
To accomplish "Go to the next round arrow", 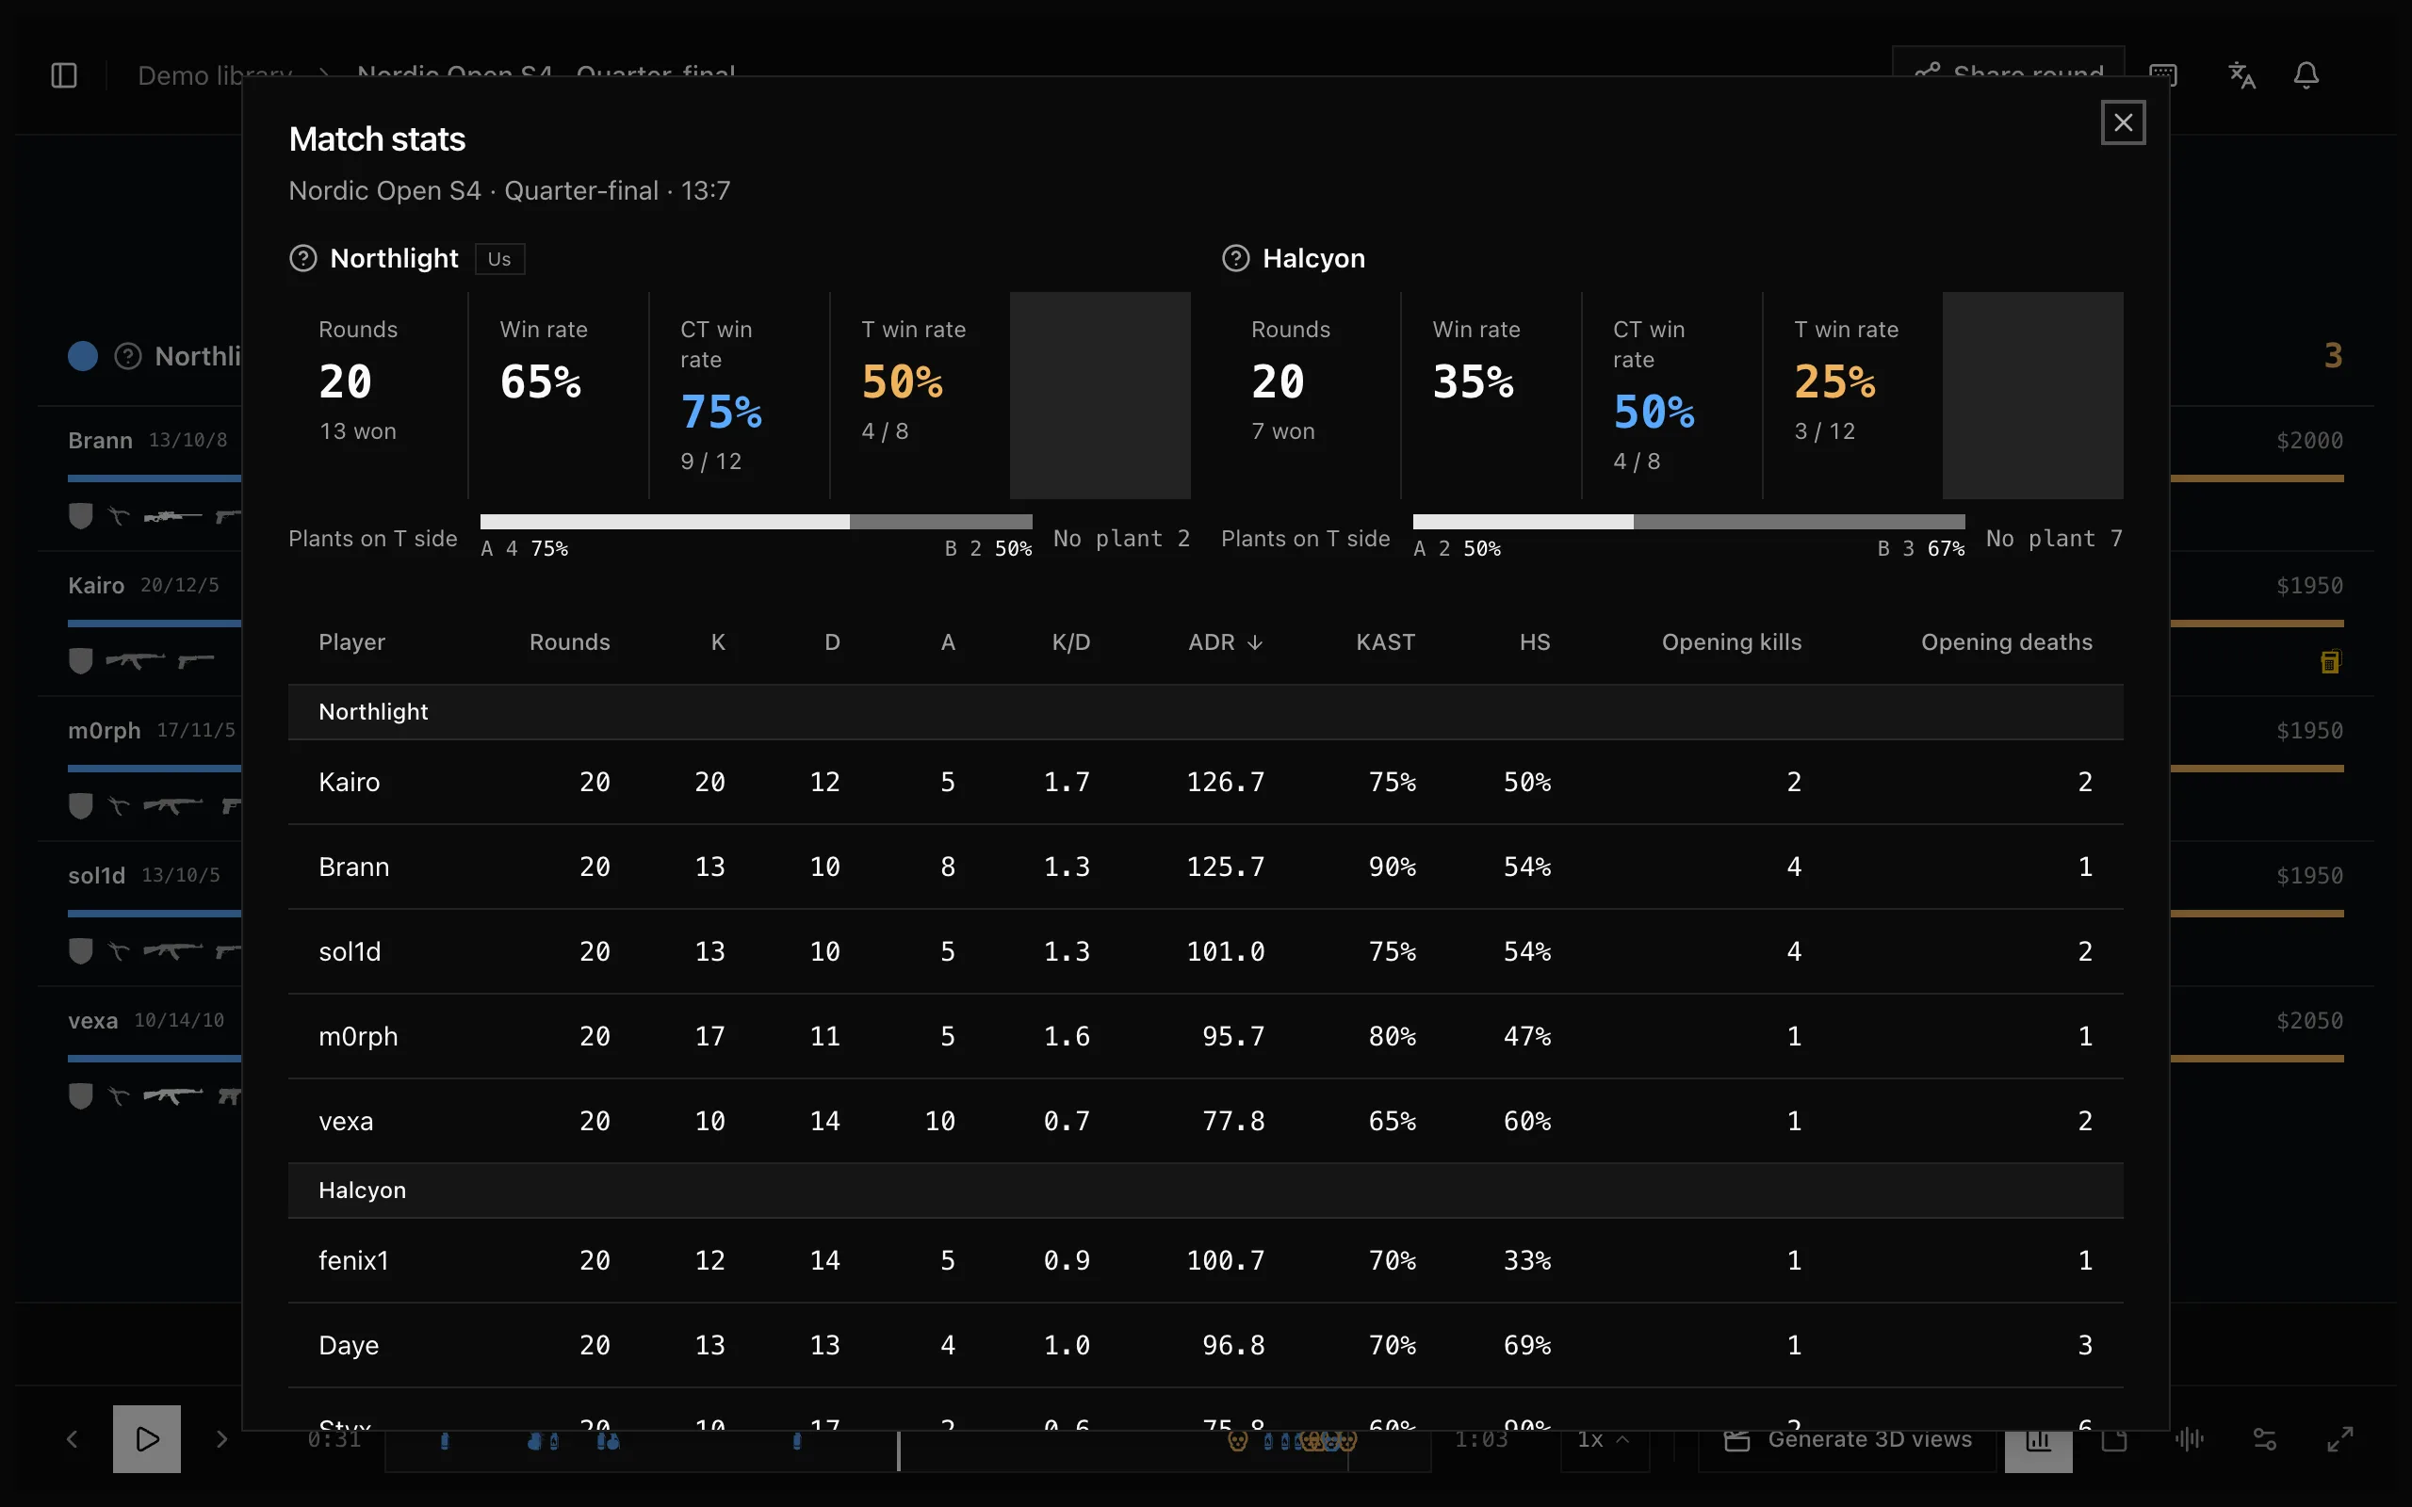I will tap(222, 1438).
